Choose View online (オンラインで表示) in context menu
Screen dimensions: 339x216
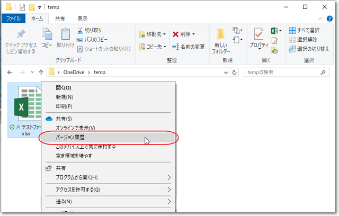click(75, 128)
